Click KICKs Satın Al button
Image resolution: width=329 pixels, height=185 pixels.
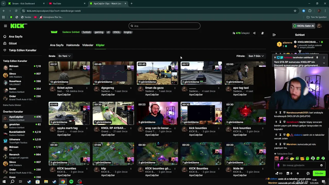click(304, 26)
